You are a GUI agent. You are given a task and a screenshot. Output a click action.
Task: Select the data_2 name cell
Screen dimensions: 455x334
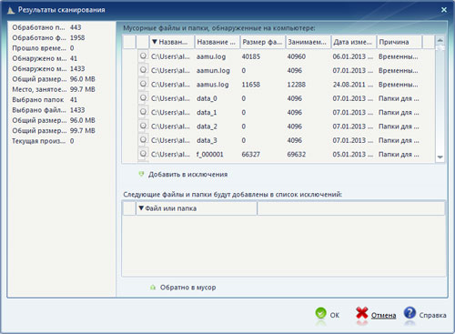[207, 127]
